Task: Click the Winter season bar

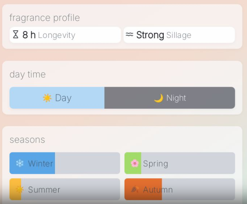Action: point(65,163)
